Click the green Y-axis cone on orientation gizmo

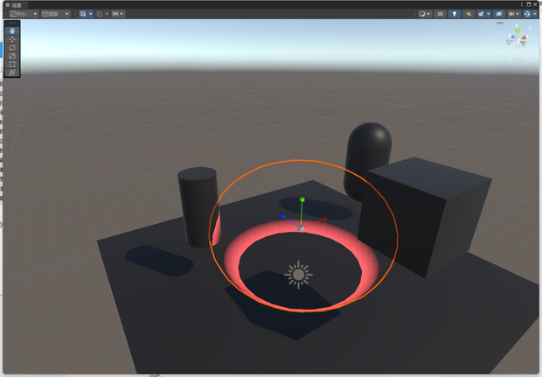518,31
